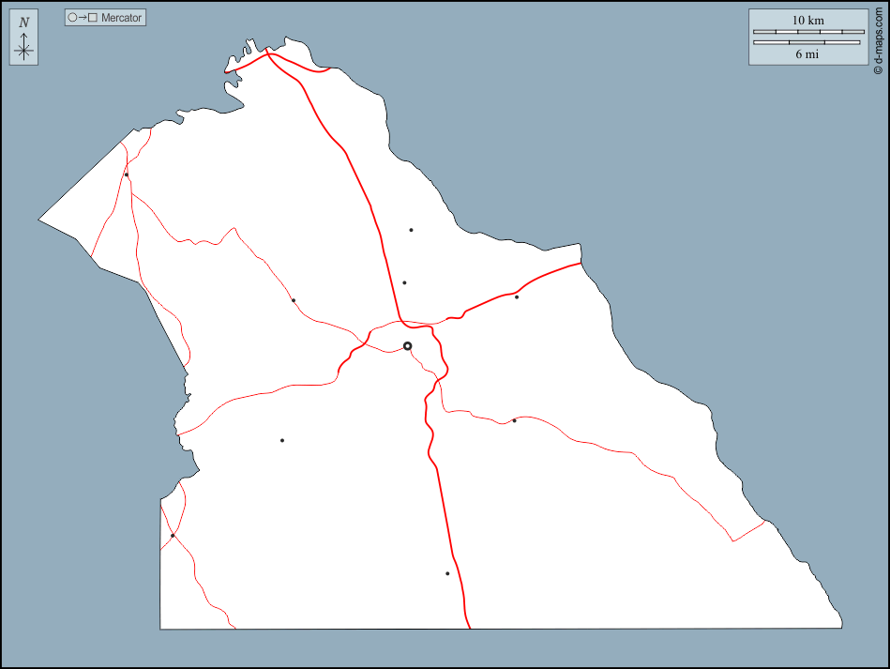Click the kilometer scale bar
Viewport: 890px width, 669px height.
click(807, 33)
